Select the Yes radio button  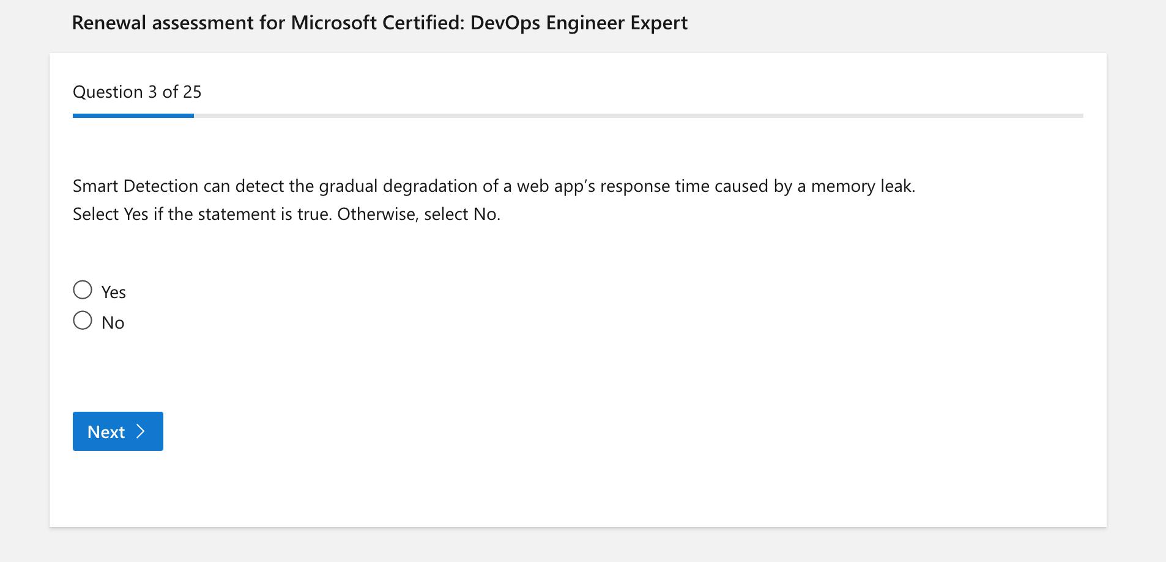83,290
